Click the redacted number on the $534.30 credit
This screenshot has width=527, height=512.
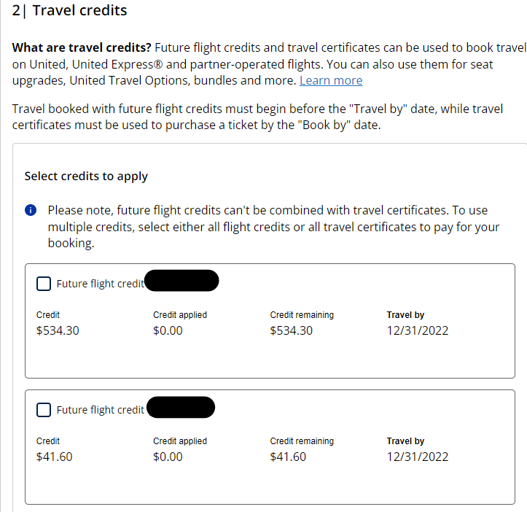click(182, 281)
